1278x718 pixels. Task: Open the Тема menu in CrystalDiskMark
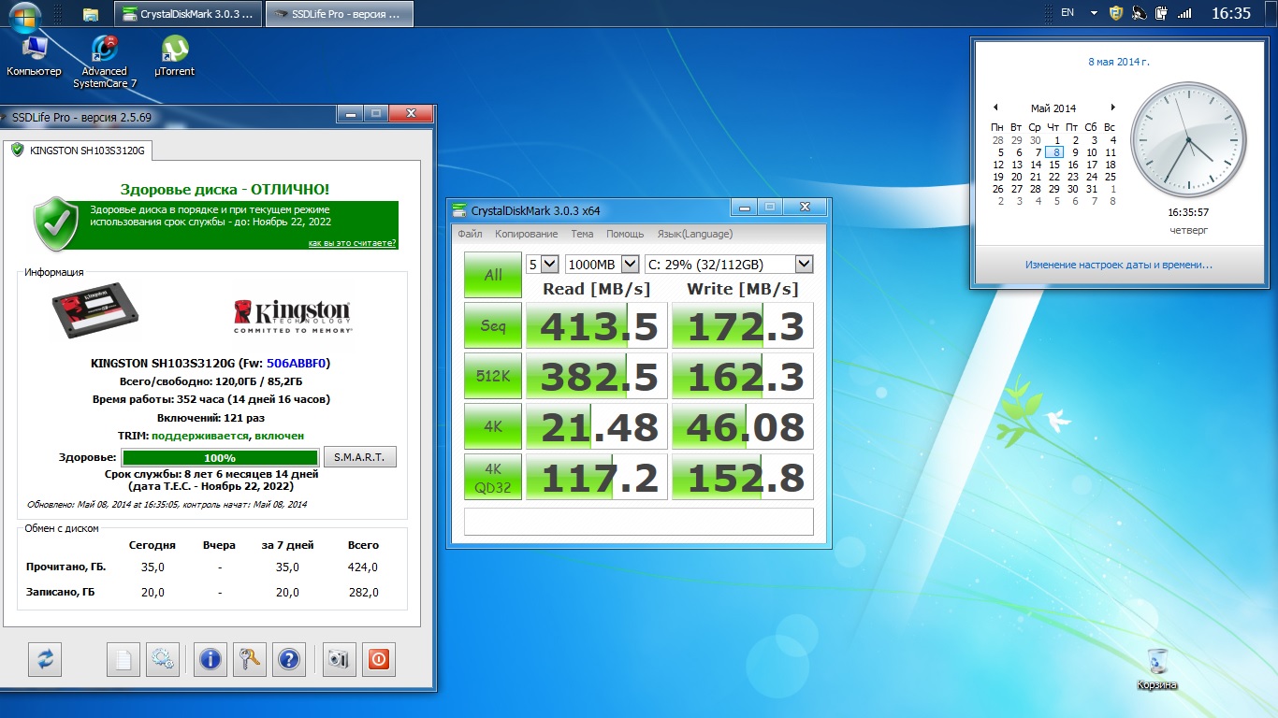tap(582, 234)
